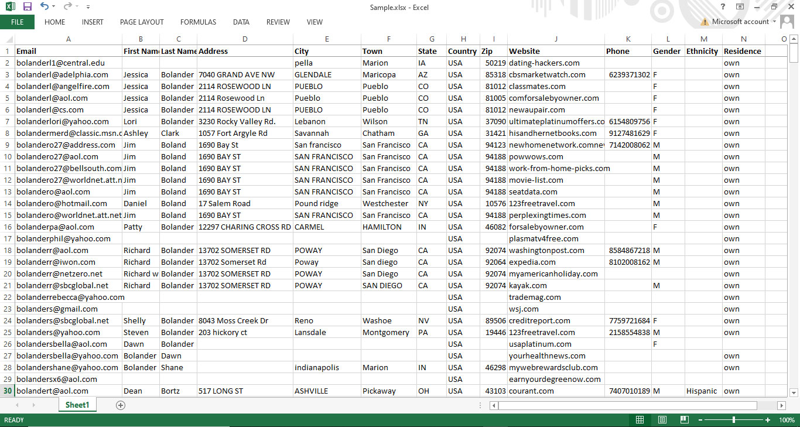Screen dimensions: 800x427
Task: Click the Website header cell
Action: 556,51
